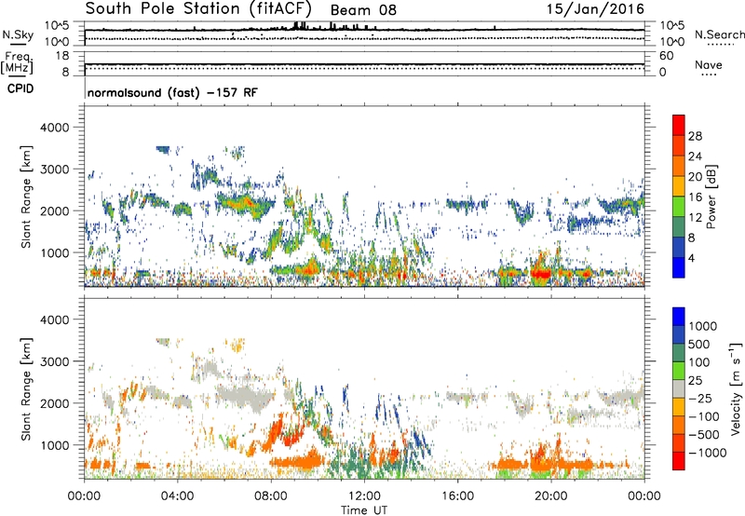Image resolution: width=745 pixels, height=516 pixels.
Task: Pick the light green 25–100 velocity segment
Action: pos(679,372)
